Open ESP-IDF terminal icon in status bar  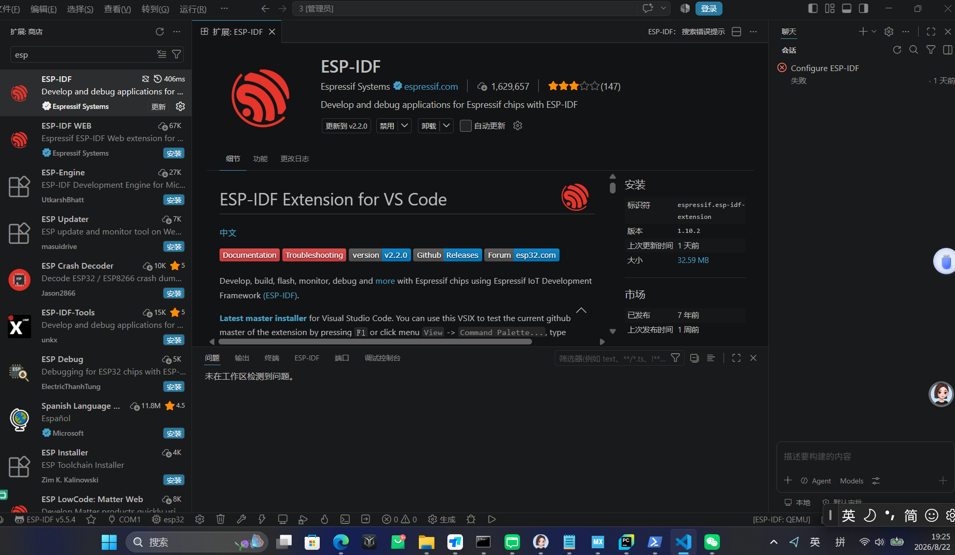point(345,519)
